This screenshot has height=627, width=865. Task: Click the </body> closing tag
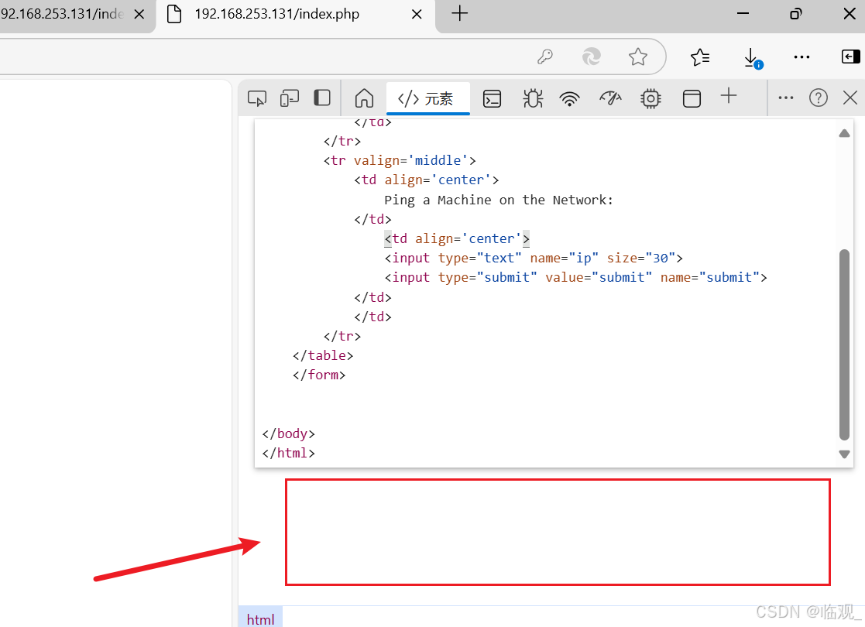click(x=289, y=434)
